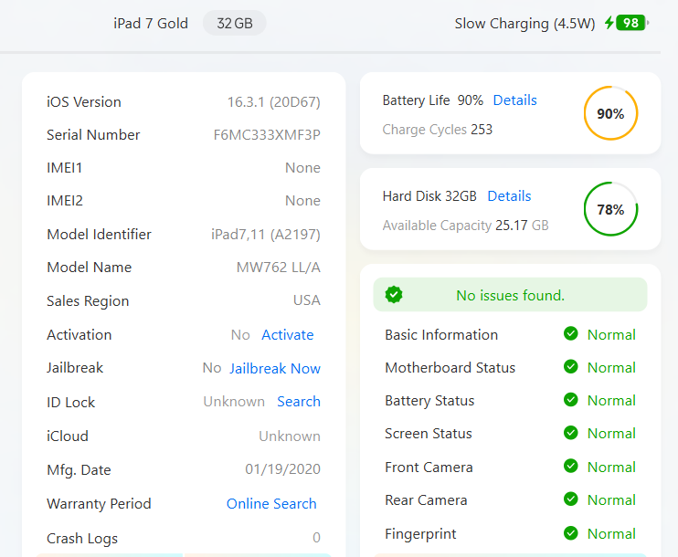This screenshot has width=678, height=557.
Task: Click the Screen Status green check icon
Action: (571, 433)
